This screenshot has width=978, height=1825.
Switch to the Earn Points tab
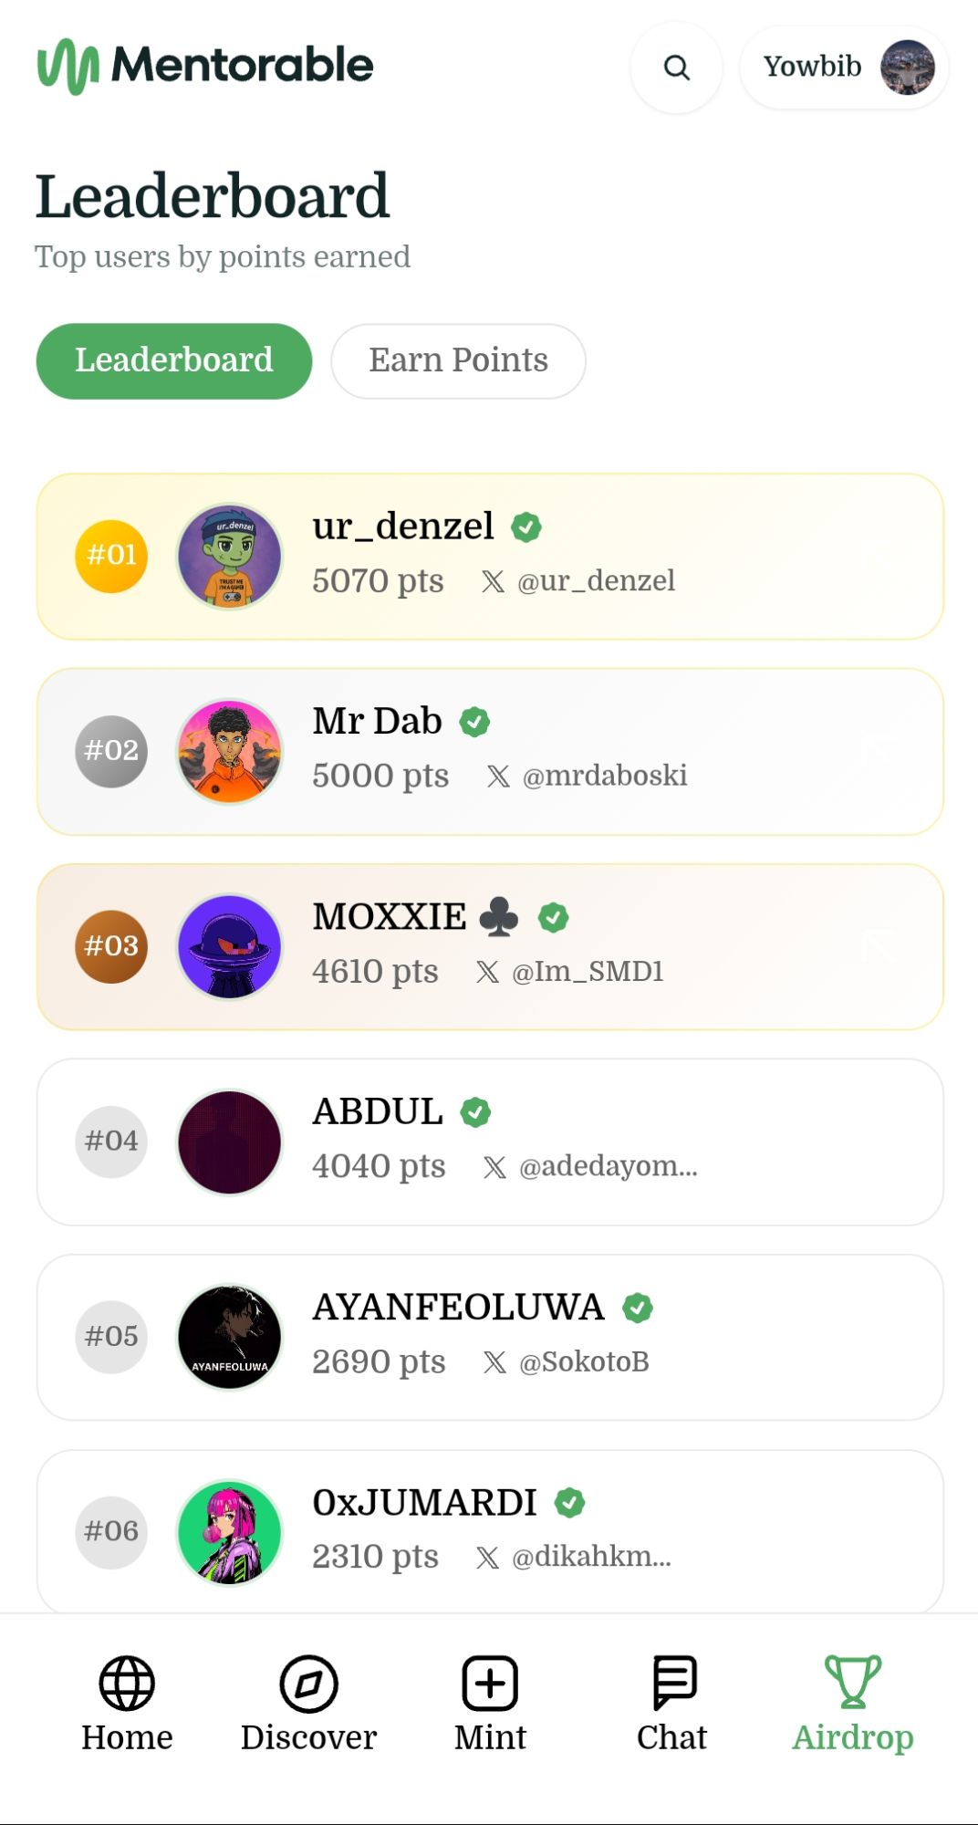click(x=458, y=360)
